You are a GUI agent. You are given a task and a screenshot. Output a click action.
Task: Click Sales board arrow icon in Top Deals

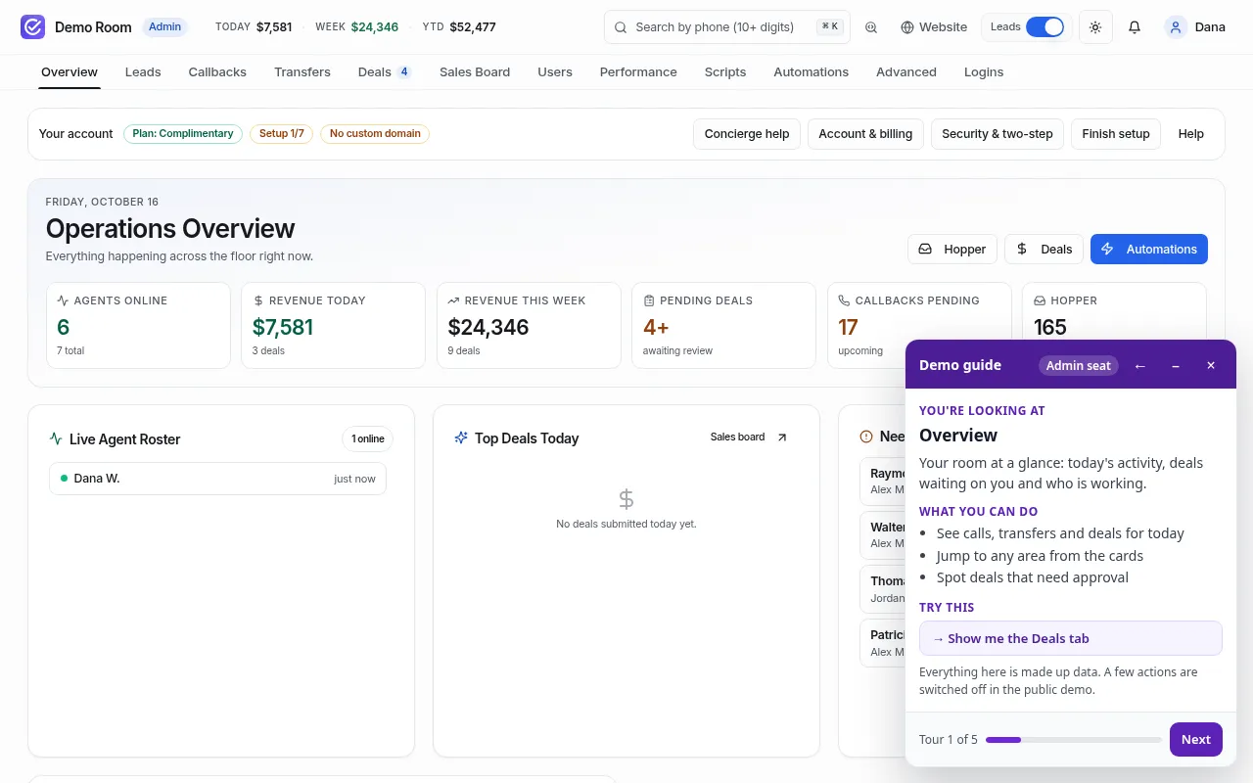pyautogui.click(x=782, y=438)
